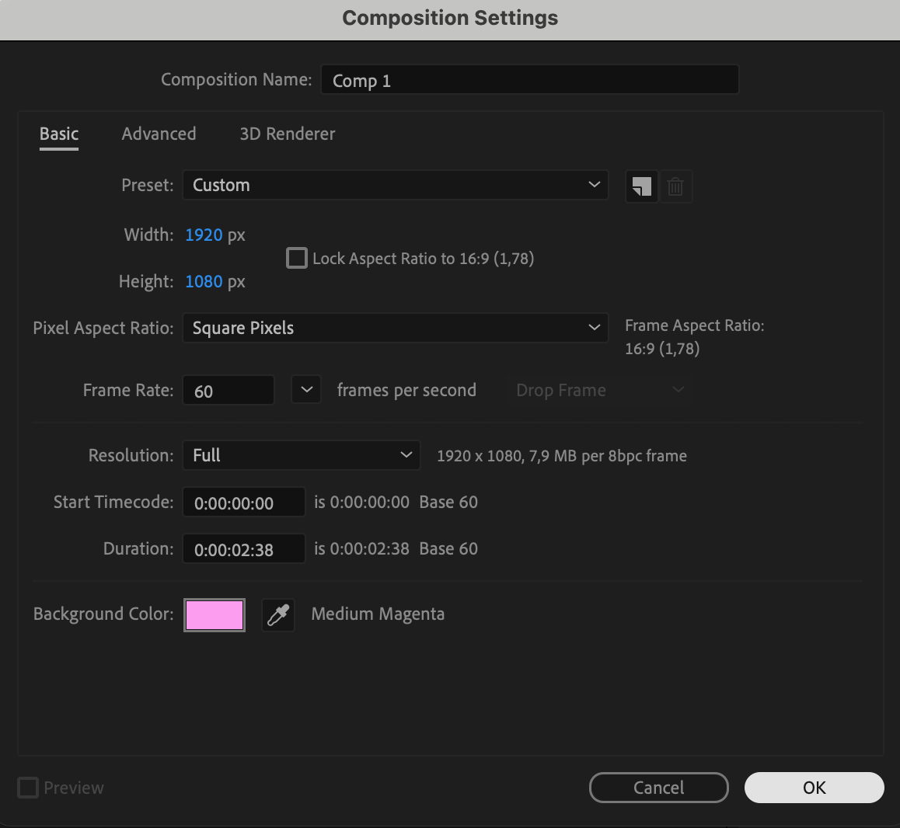
Task: Open the 3D Renderer tab
Action: (288, 134)
